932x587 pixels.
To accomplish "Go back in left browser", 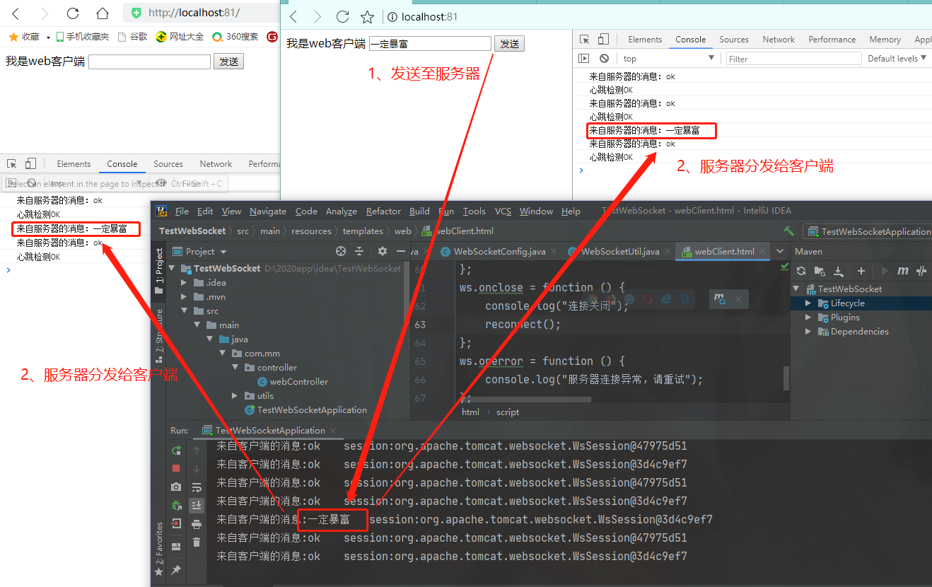I will pyautogui.click(x=16, y=13).
